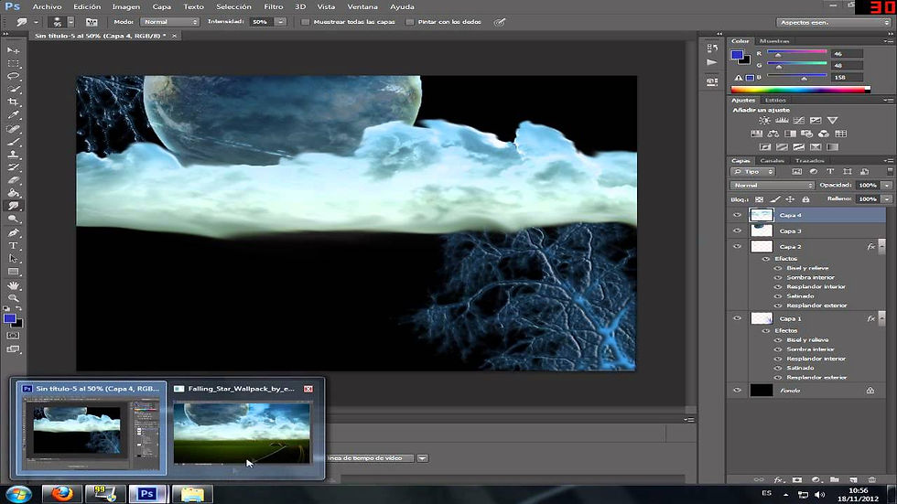Image resolution: width=897 pixels, height=504 pixels.
Task: Lock transparent pixels icon
Action: tap(759, 198)
